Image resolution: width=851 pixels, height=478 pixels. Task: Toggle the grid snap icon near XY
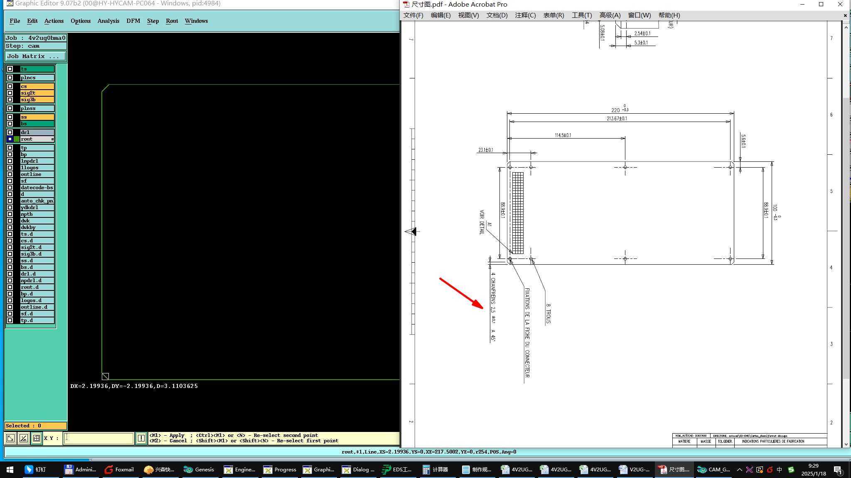tap(37, 438)
